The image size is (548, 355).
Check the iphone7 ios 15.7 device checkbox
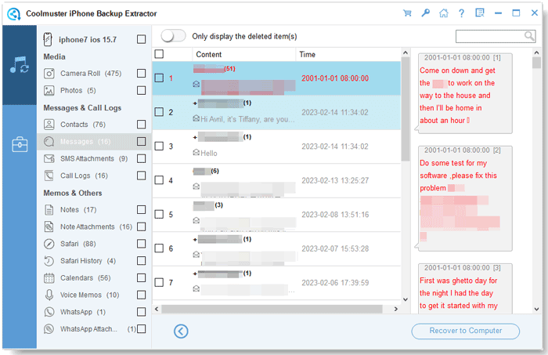(141, 39)
